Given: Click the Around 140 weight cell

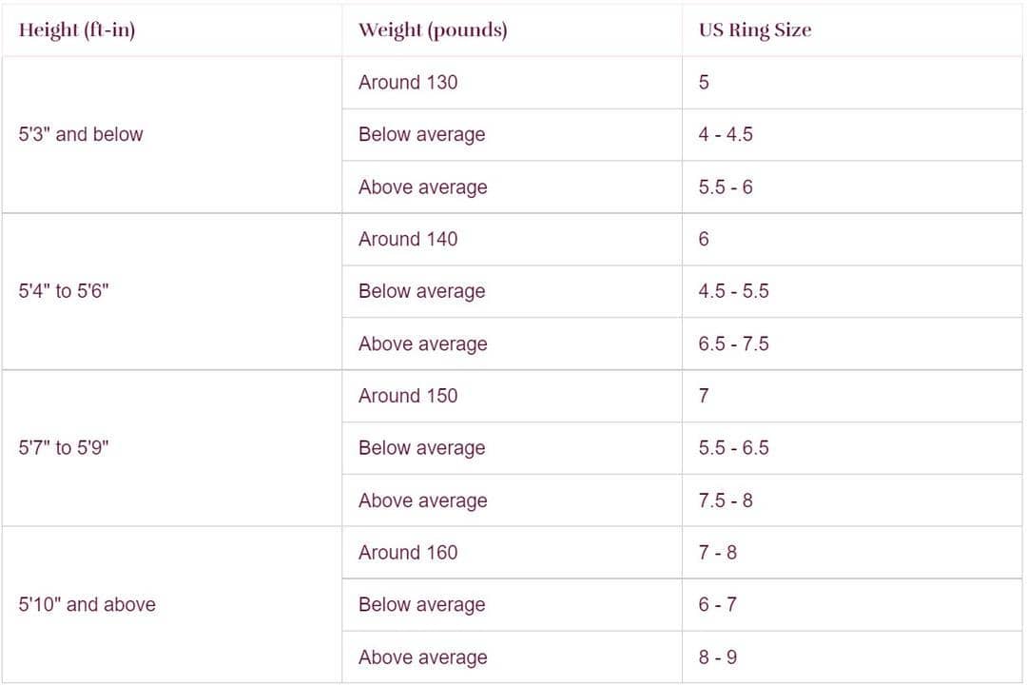Looking at the screenshot, I should pyautogui.click(x=408, y=240).
